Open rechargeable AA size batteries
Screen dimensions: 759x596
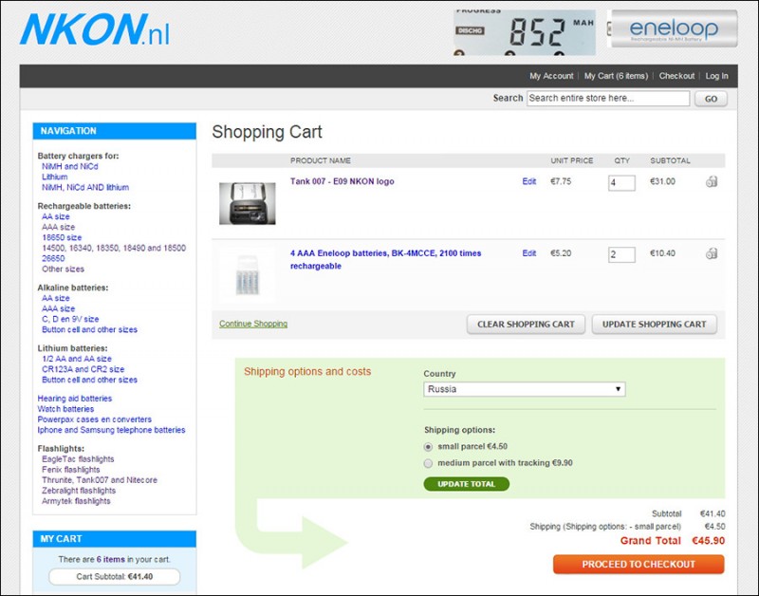coord(56,217)
